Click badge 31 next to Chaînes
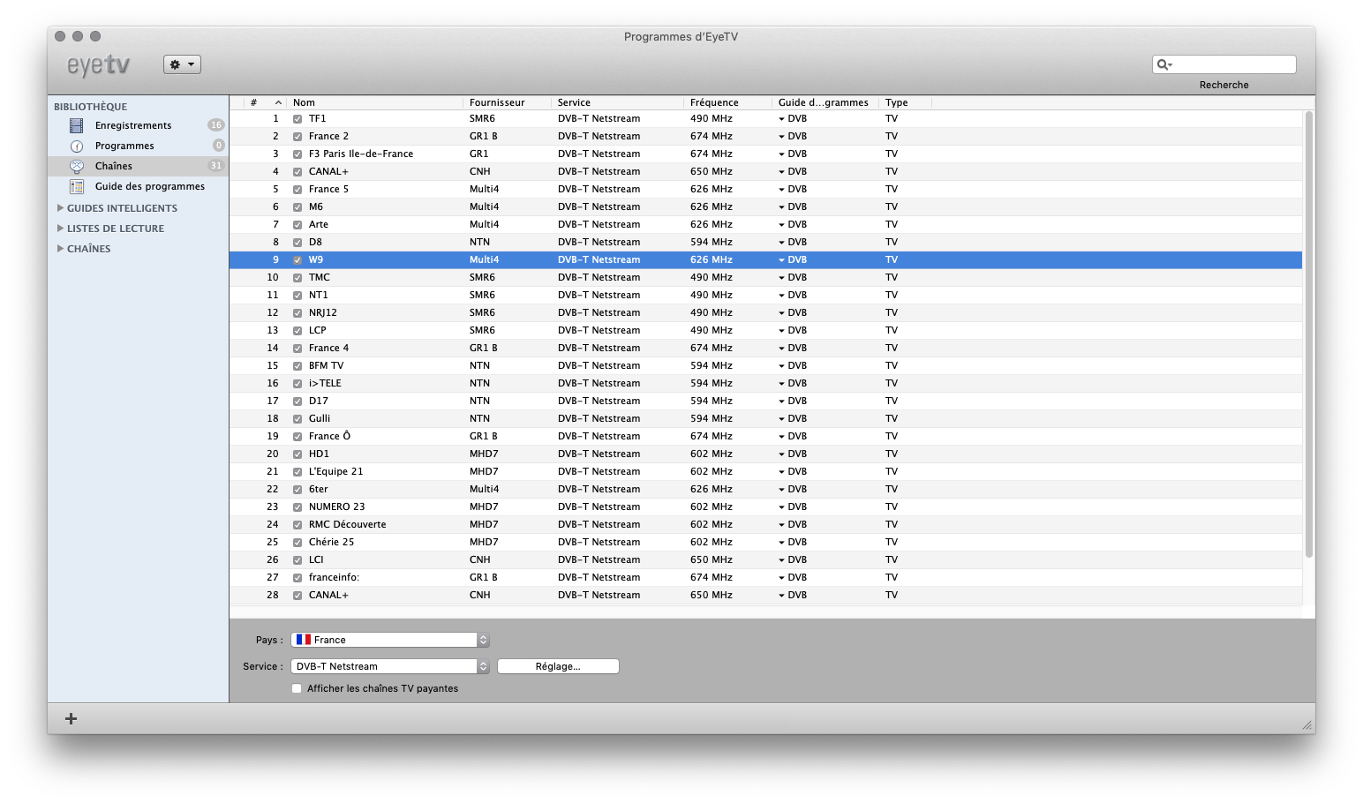Viewport: 1363px width, 803px height. coord(215,166)
